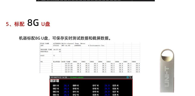Click the USB save icon in status bar
The height and width of the screenshot is (96, 195).
(127, 77)
